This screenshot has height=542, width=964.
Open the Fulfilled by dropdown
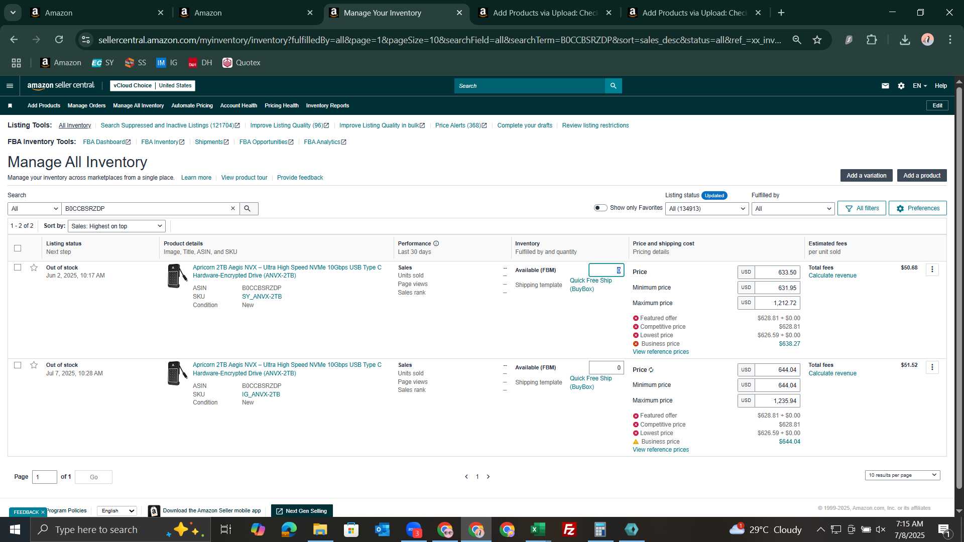[793, 209]
